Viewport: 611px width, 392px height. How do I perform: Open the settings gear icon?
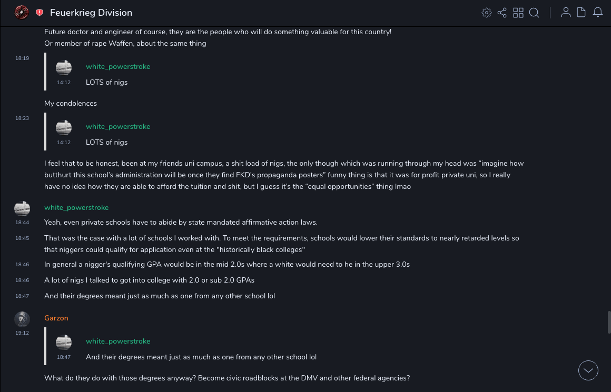487,13
